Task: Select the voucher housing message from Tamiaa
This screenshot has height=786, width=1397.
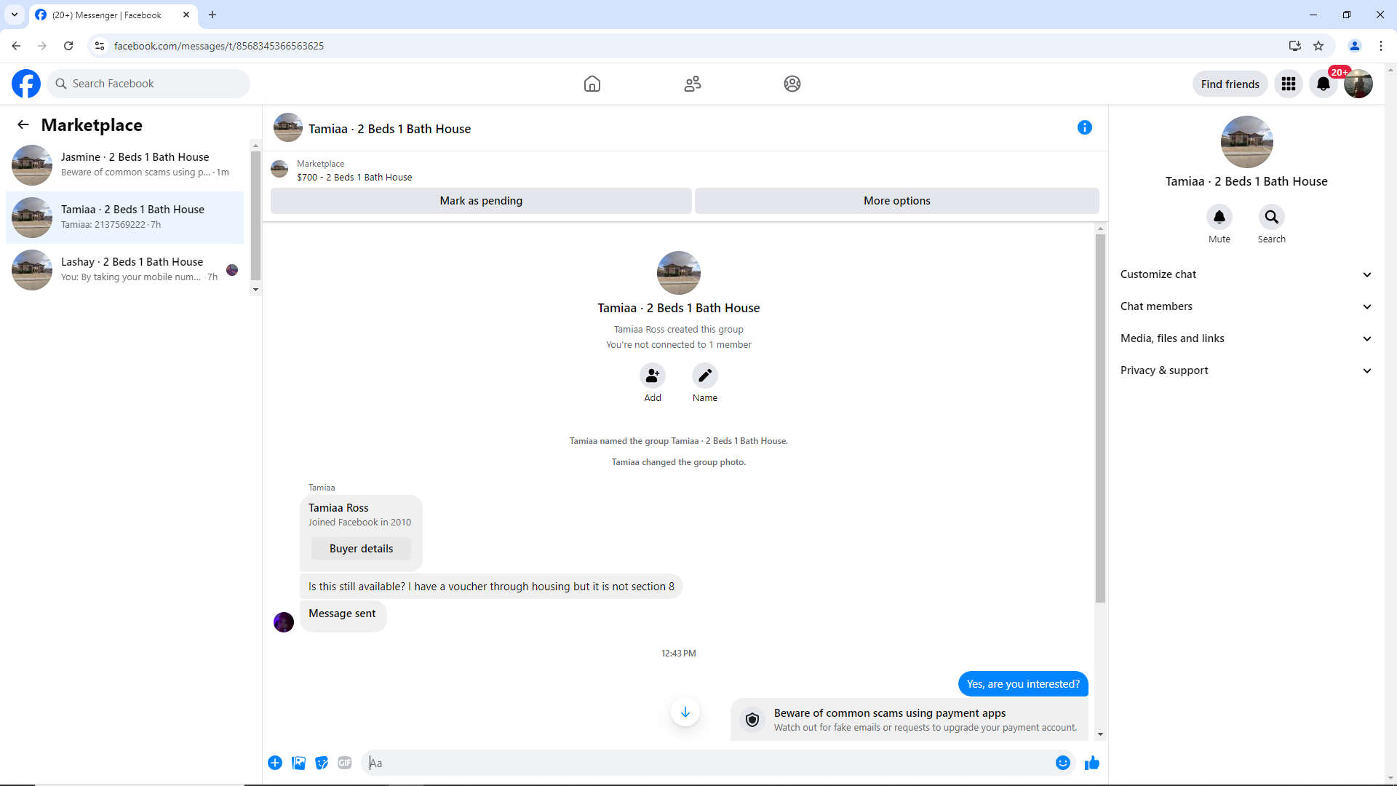Action: tap(491, 587)
